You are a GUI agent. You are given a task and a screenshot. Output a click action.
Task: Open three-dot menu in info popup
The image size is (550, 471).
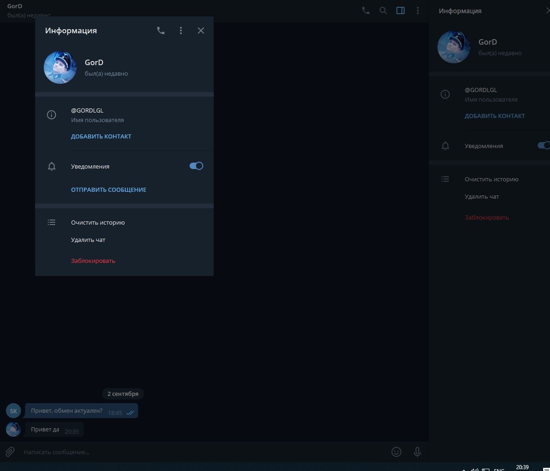(x=181, y=31)
